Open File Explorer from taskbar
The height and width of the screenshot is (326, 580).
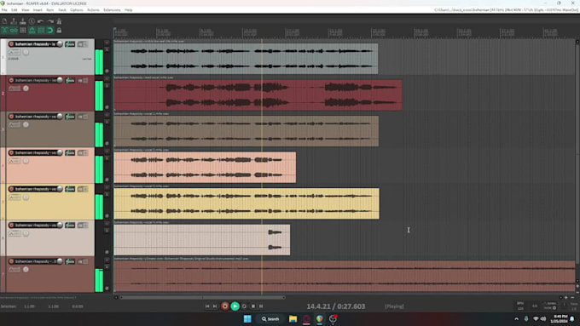click(293, 319)
